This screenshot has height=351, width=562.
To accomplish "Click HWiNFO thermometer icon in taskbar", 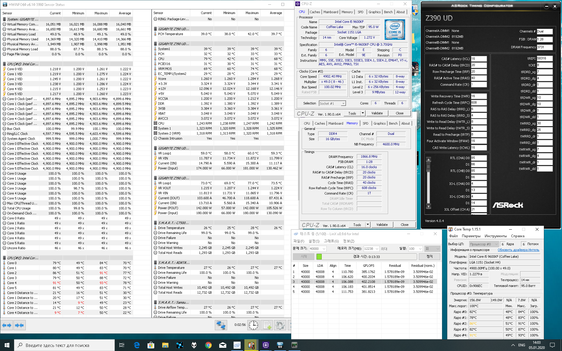I will [x=251, y=345].
